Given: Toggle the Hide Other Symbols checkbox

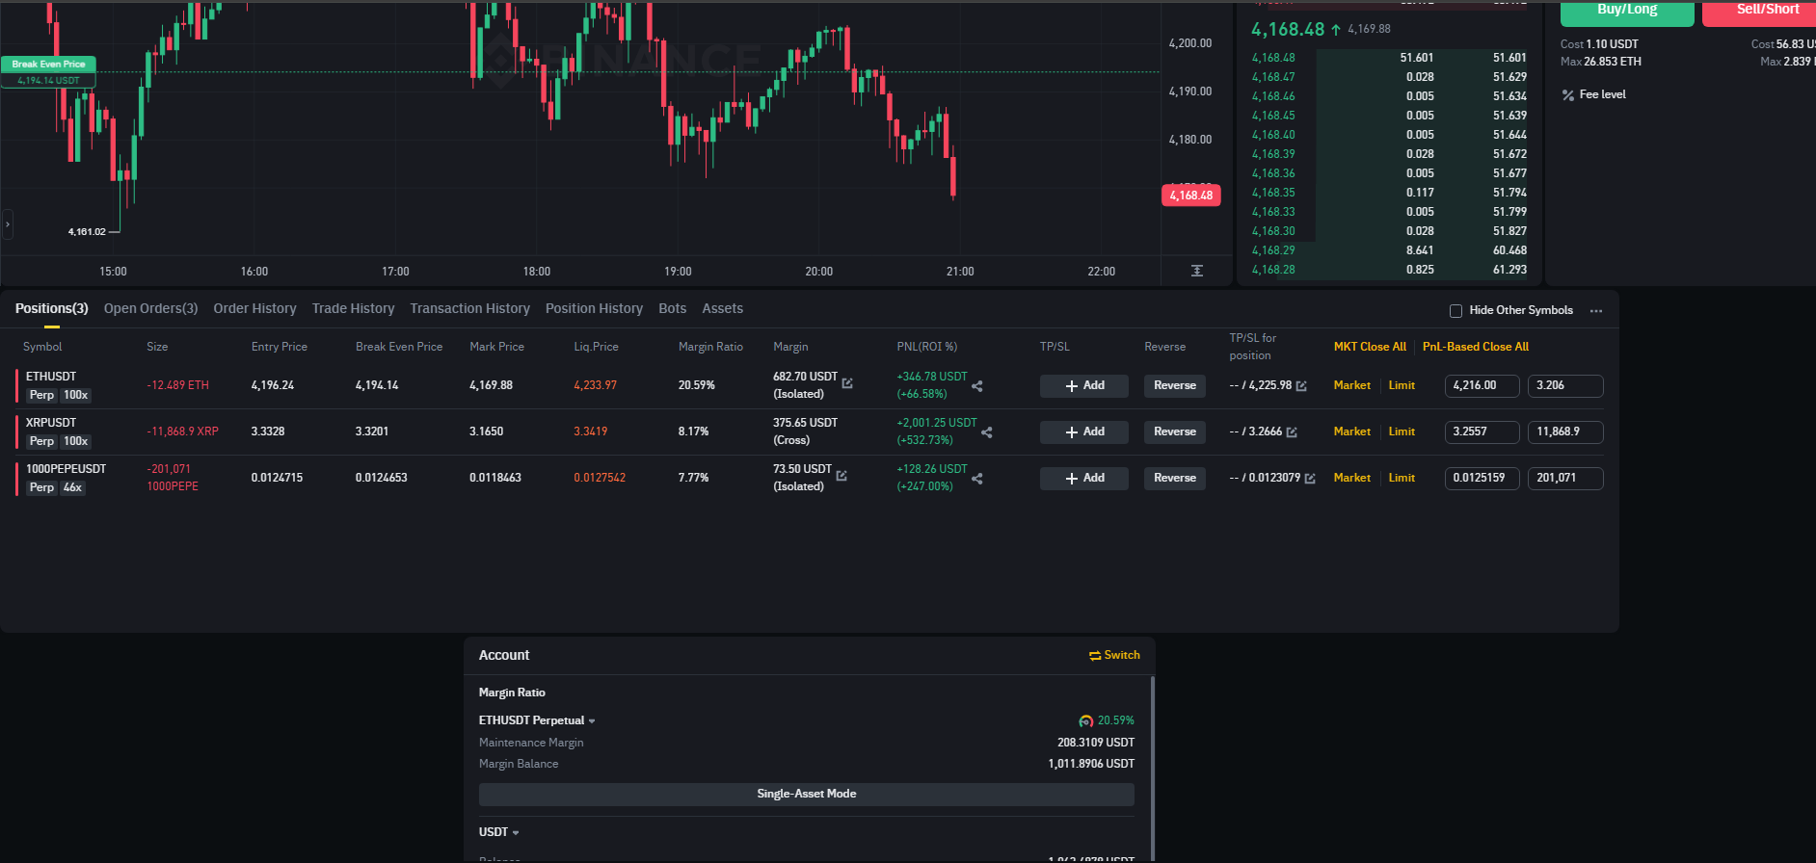Looking at the screenshot, I should [1455, 311].
